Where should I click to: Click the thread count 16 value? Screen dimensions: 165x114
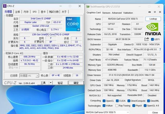point(77,75)
